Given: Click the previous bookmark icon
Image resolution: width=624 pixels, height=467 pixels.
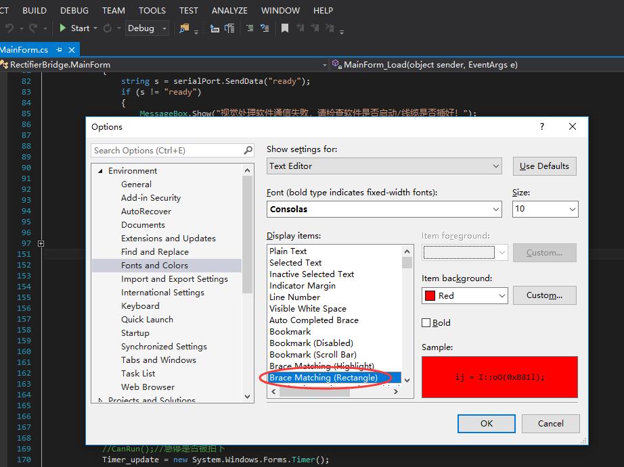Looking at the screenshot, I should pyautogui.click(x=300, y=28).
